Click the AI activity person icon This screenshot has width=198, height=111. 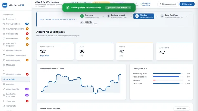tap(4, 79)
